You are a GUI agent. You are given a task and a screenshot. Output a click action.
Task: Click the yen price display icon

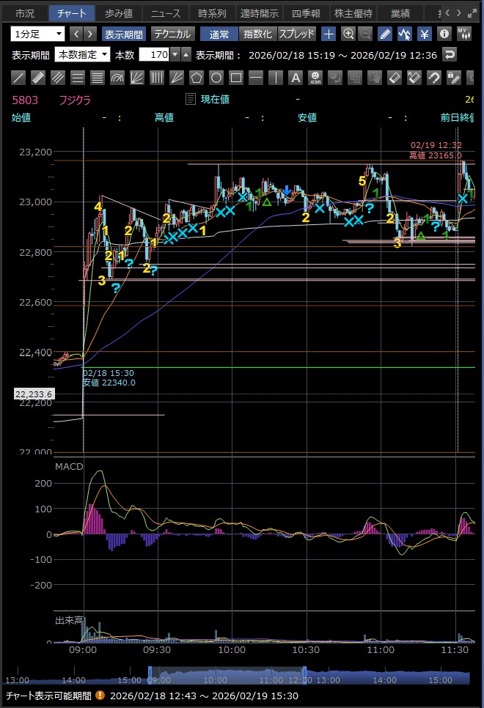[425, 34]
